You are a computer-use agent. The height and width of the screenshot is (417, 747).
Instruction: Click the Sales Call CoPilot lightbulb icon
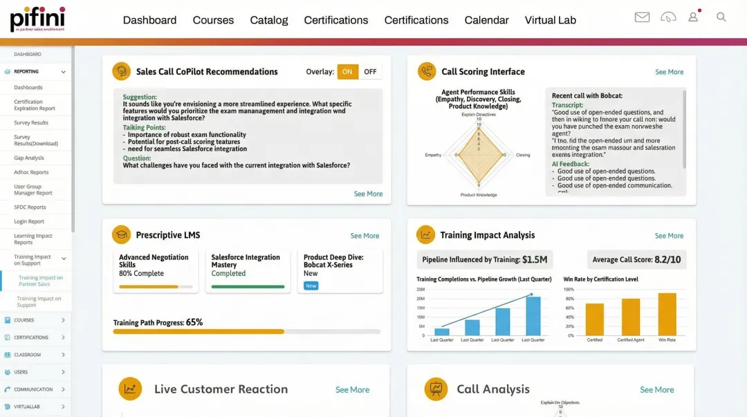point(122,71)
